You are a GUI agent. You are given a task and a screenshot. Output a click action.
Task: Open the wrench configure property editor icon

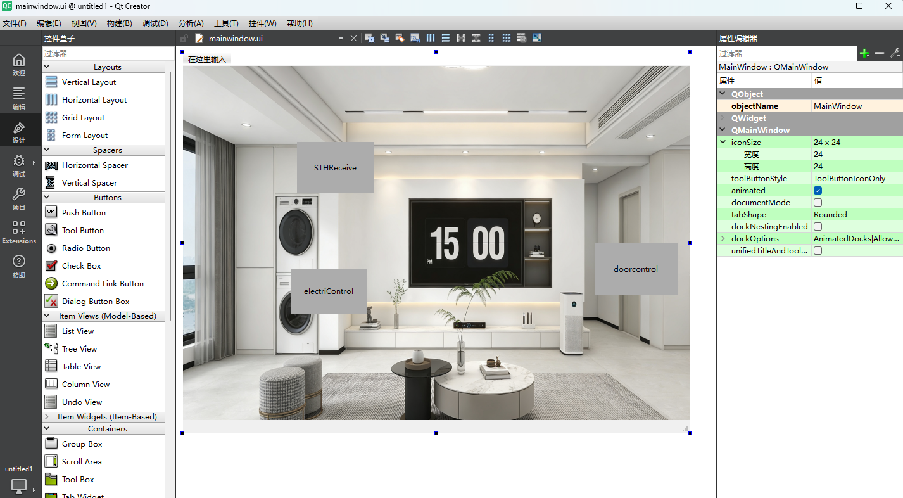pyautogui.click(x=894, y=54)
